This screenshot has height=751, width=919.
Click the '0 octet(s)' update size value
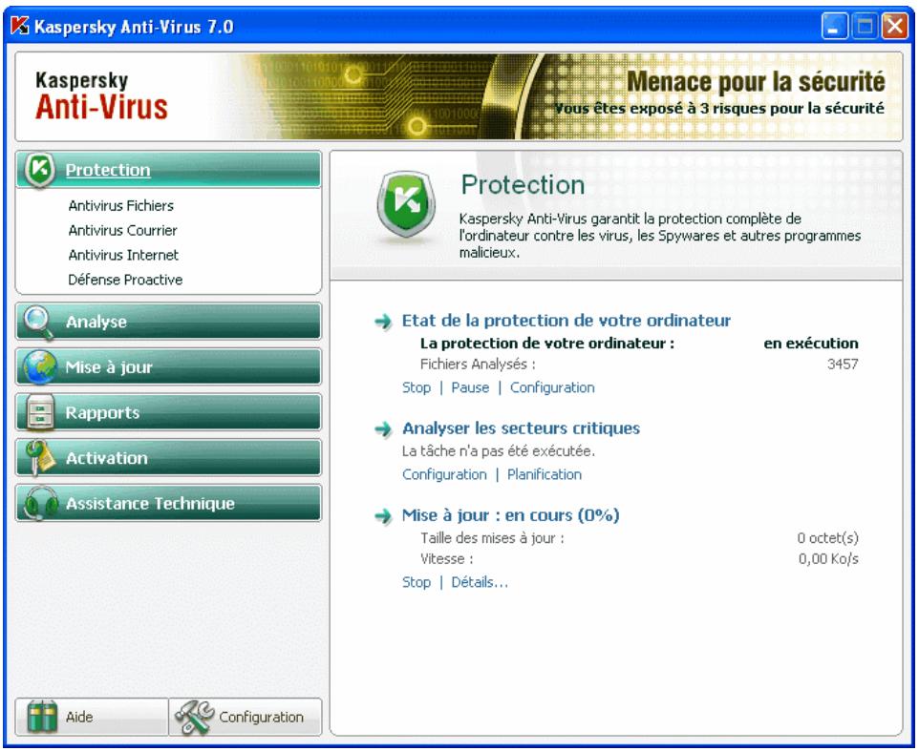[x=827, y=538]
